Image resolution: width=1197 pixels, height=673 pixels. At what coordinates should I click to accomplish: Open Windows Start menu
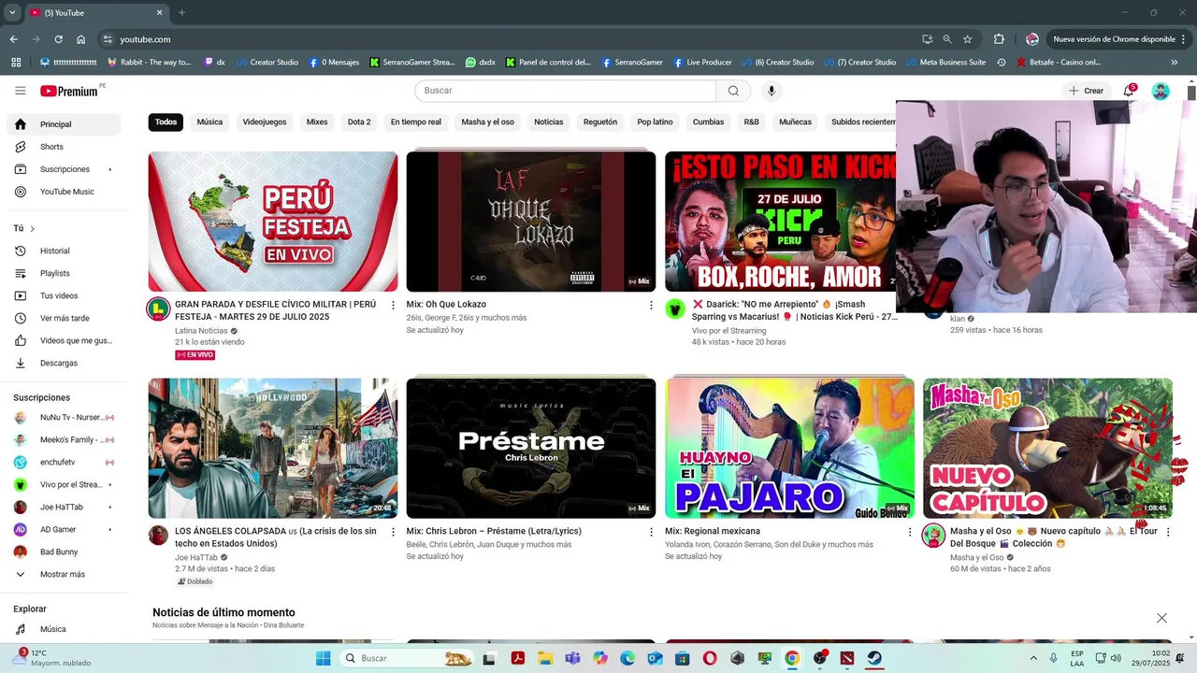tap(323, 658)
